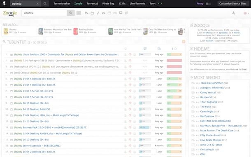
Task: Select the Music note category icon
Action: pos(98,13)
